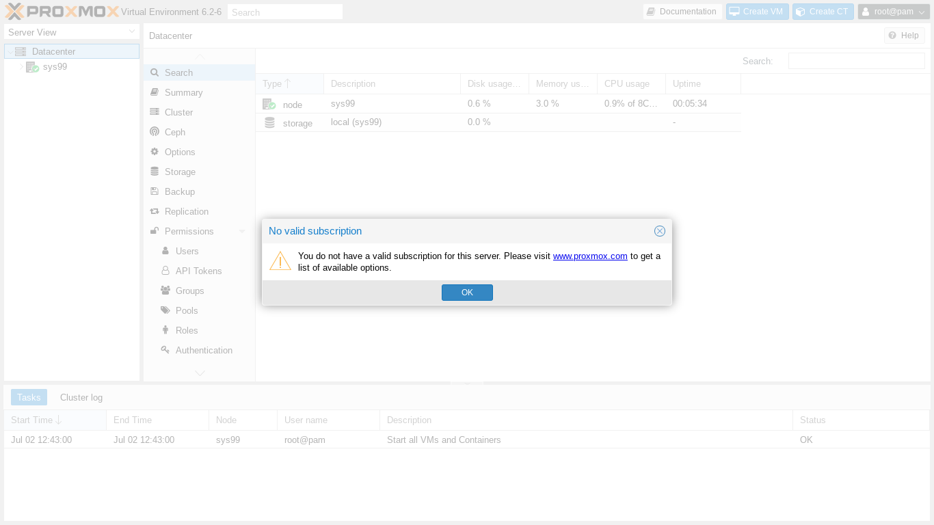Open the Server View dropdown
Viewport: 934px width, 525px height.
[72, 32]
